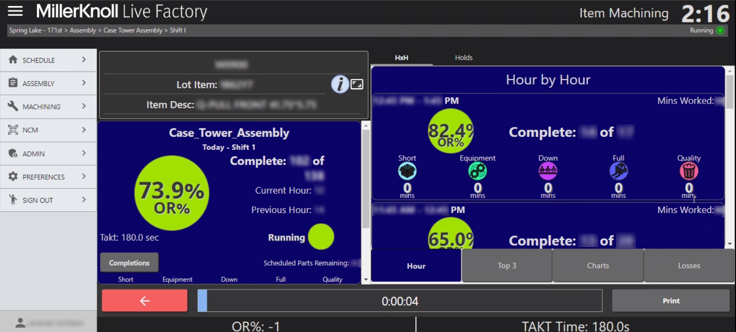Click the Short loss box icon
This screenshot has width=736, height=332.
(407, 171)
